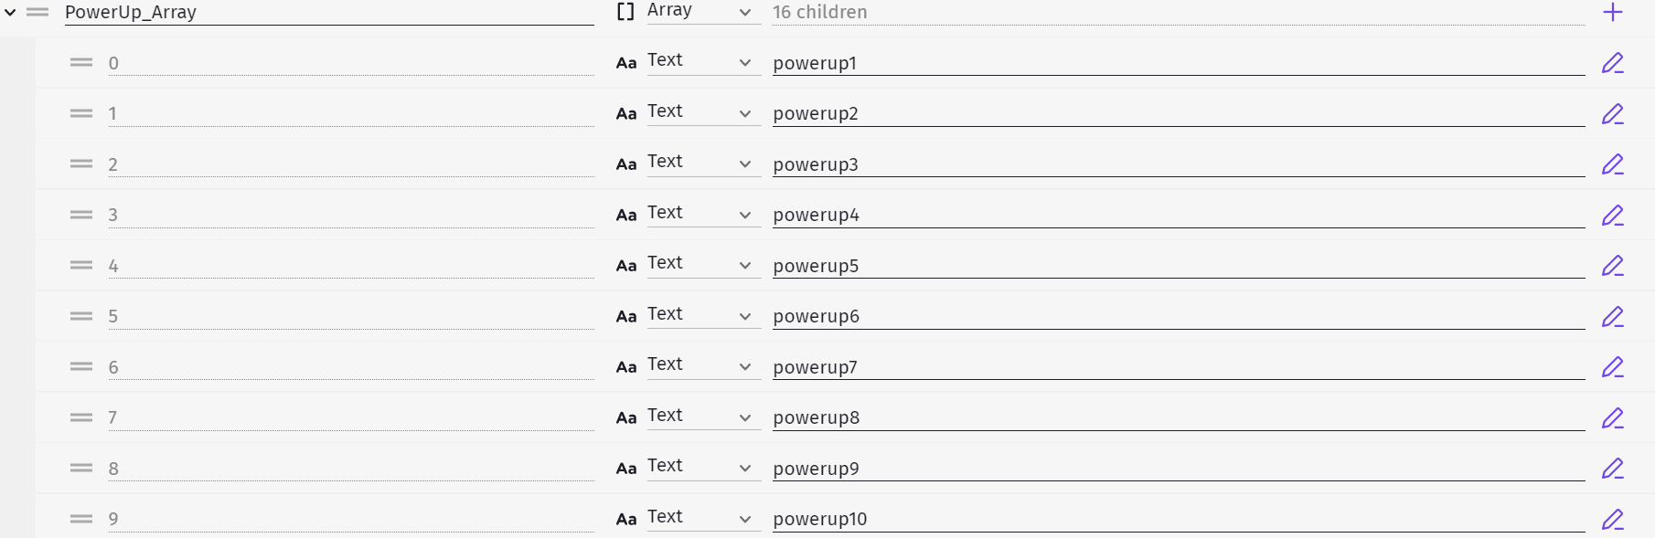Change the type dropdown for item 7

click(x=699, y=417)
